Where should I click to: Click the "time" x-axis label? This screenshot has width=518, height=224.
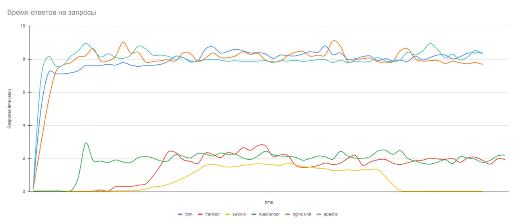(269, 202)
